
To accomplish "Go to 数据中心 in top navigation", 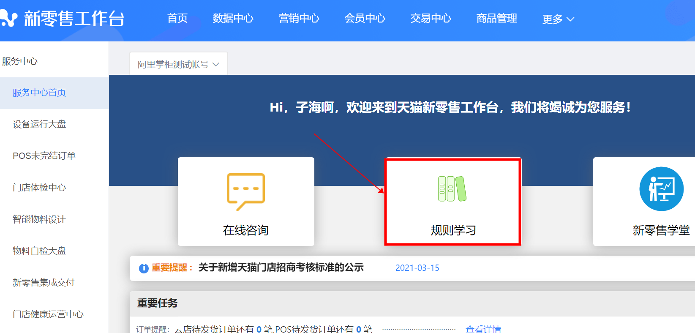I will pyautogui.click(x=233, y=18).
